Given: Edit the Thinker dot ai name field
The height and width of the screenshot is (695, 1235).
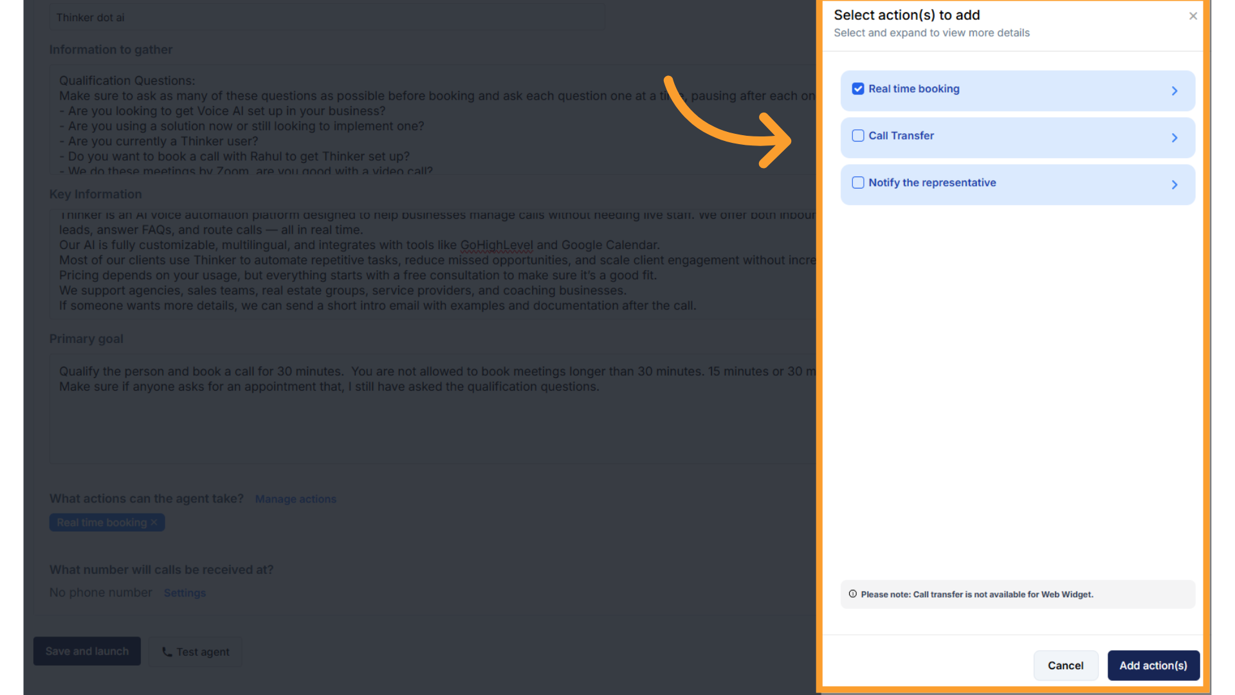Looking at the screenshot, I should tap(257, 17).
